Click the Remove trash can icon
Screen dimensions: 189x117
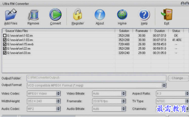click(x=33, y=15)
